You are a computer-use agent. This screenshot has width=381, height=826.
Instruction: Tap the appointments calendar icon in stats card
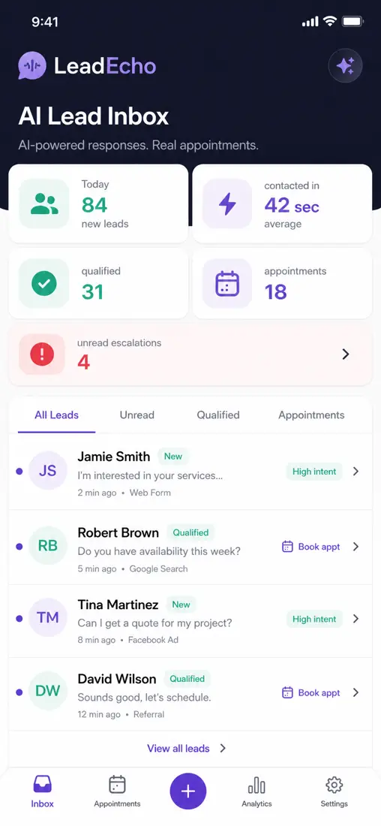tap(227, 283)
